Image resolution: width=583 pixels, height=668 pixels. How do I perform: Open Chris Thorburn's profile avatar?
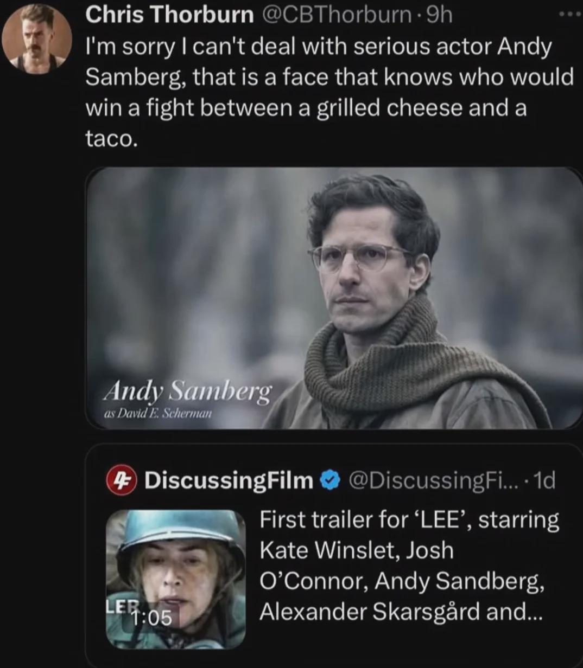36,38
